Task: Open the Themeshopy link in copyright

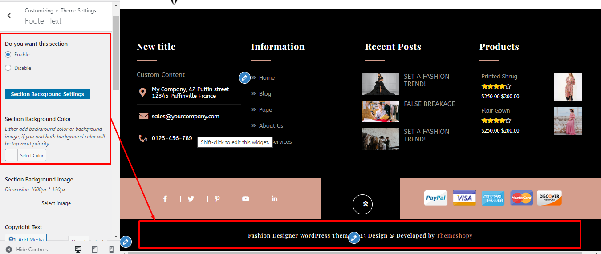Action: [454, 236]
